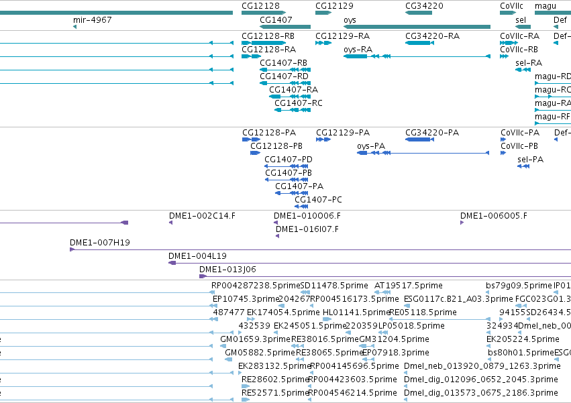Select the DME1-006O05.F clone end

pyautogui.click(x=462, y=223)
